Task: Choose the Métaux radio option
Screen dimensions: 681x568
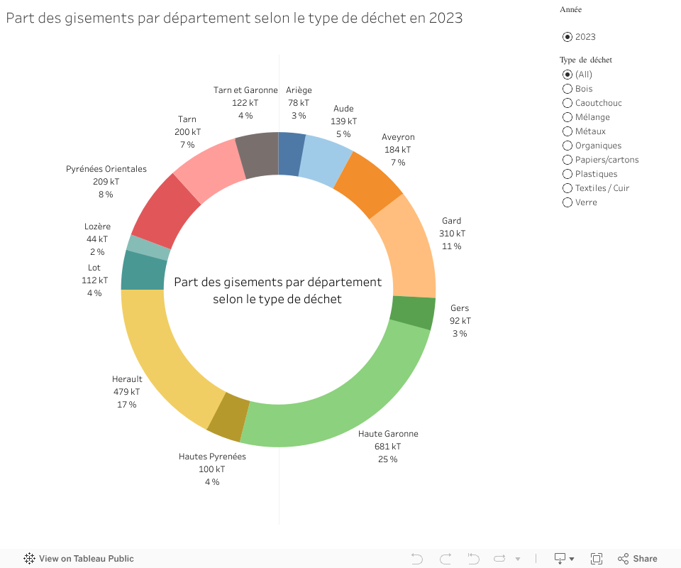Action: [567, 131]
